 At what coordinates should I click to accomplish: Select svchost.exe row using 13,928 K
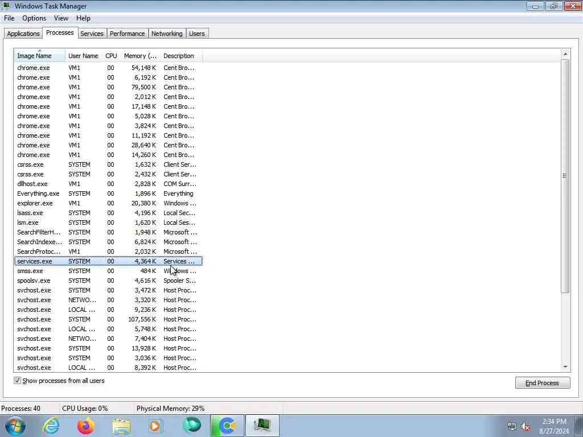[x=108, y=348]
